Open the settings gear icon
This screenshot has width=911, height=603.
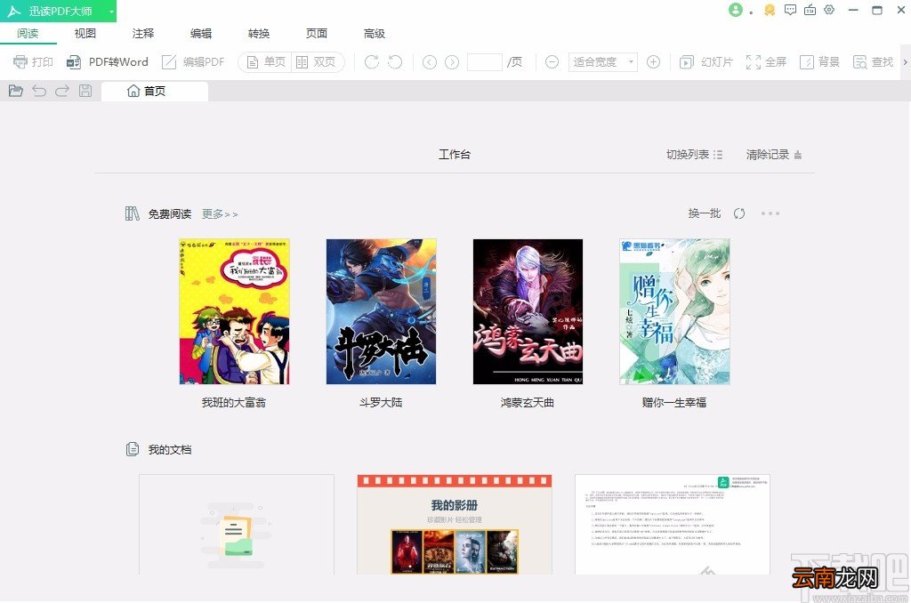[829, 10]
